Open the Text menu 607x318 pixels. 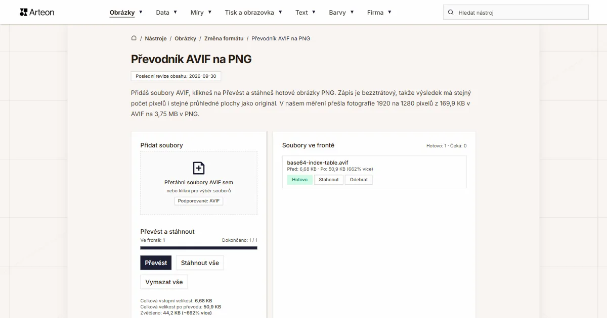(x=301, y=13)
